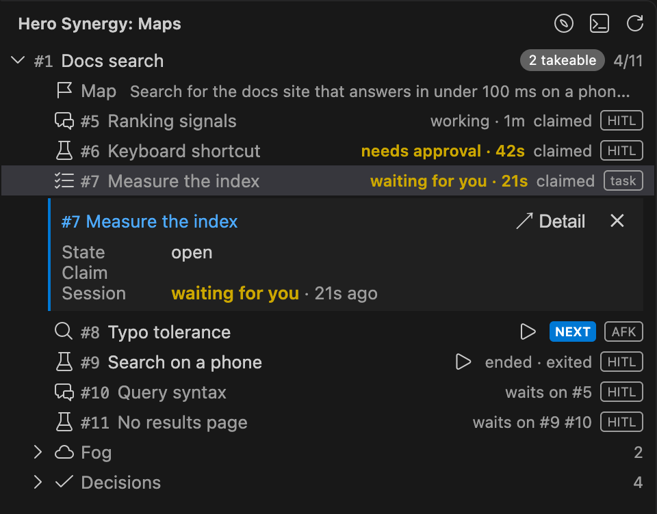
Task: Select the #5 Ranking signals row
Action: click(x=328, y=121)
